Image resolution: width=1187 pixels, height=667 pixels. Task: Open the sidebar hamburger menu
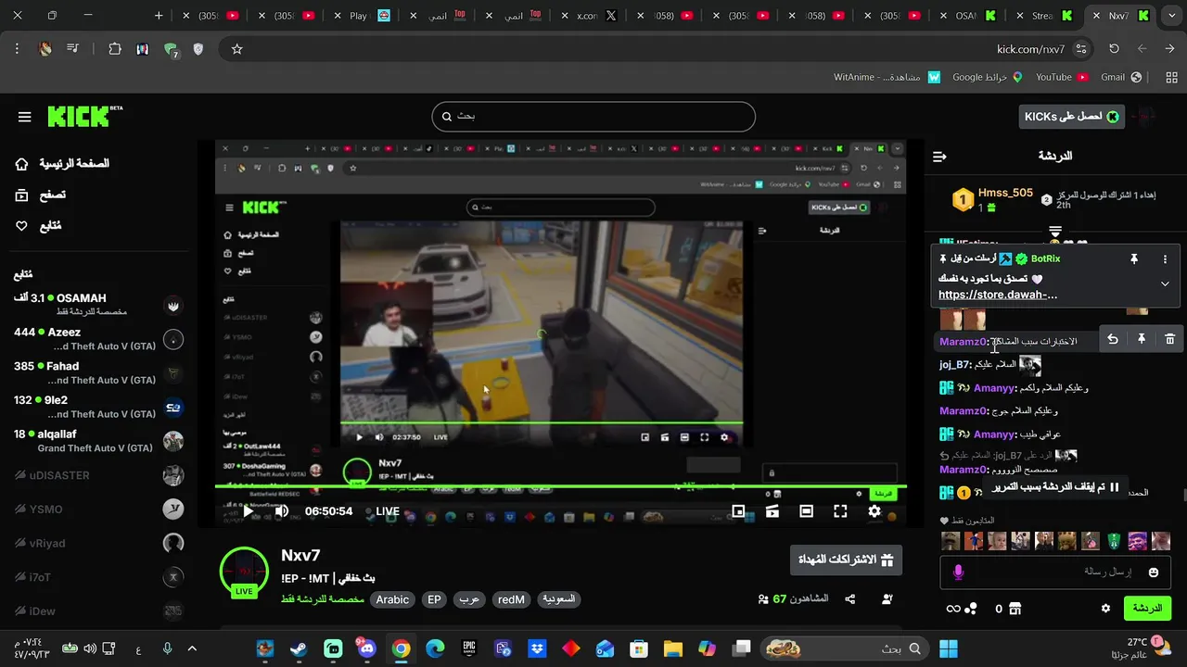[25, 117]
